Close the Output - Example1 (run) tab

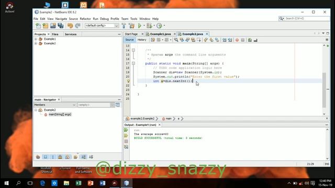(x=159, y=125)
